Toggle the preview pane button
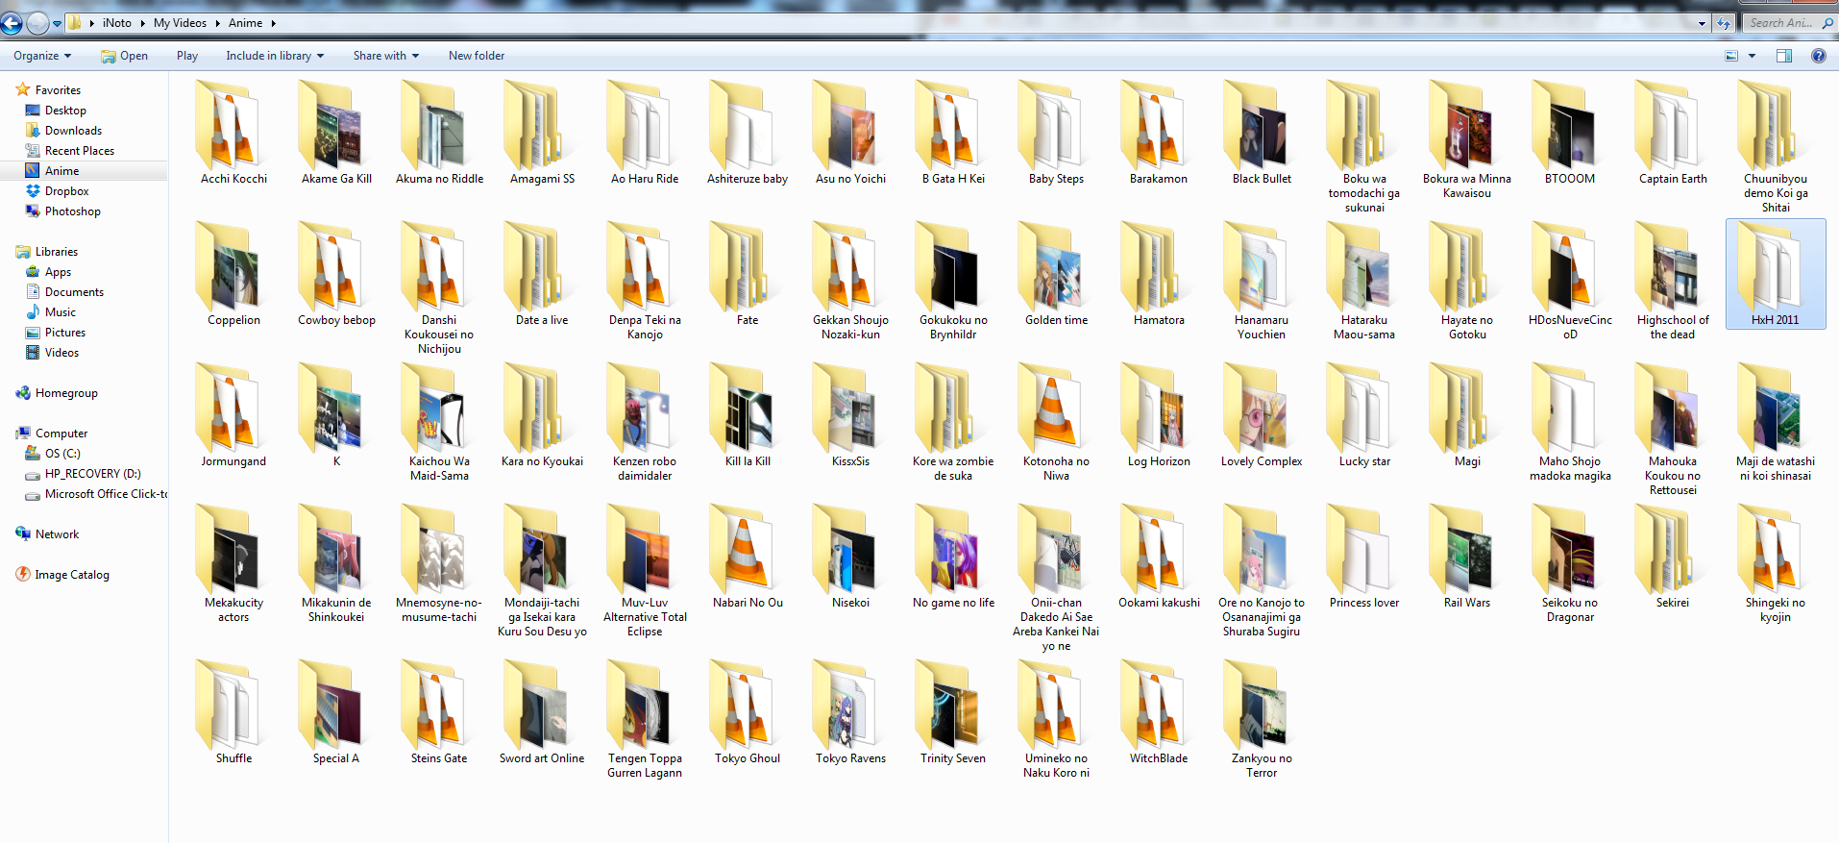Viewport: 1839px width, 843px height. coord(1784,56)
